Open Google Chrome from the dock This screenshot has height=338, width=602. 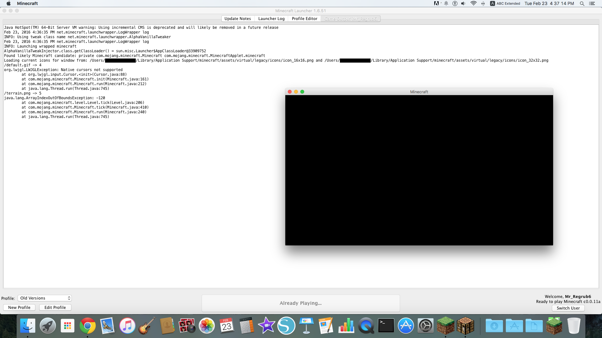[x=87, y=326]
